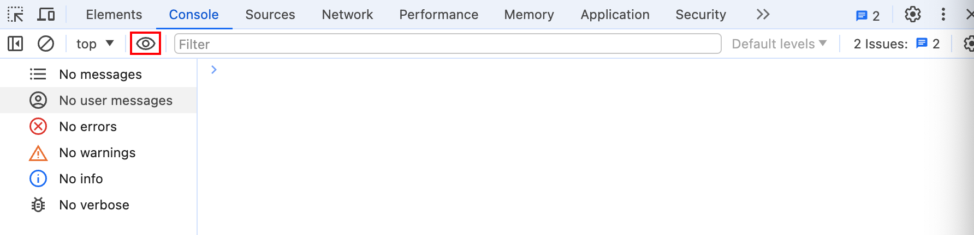The height and width of the screenshot is (235, 974).
Task: Click inside the Filter text box
Action: (448, 44)
